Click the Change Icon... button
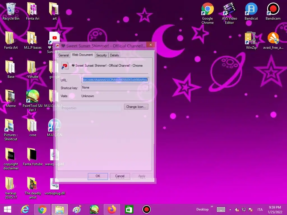Screen dimensions: 287x215 coord(136,107)
